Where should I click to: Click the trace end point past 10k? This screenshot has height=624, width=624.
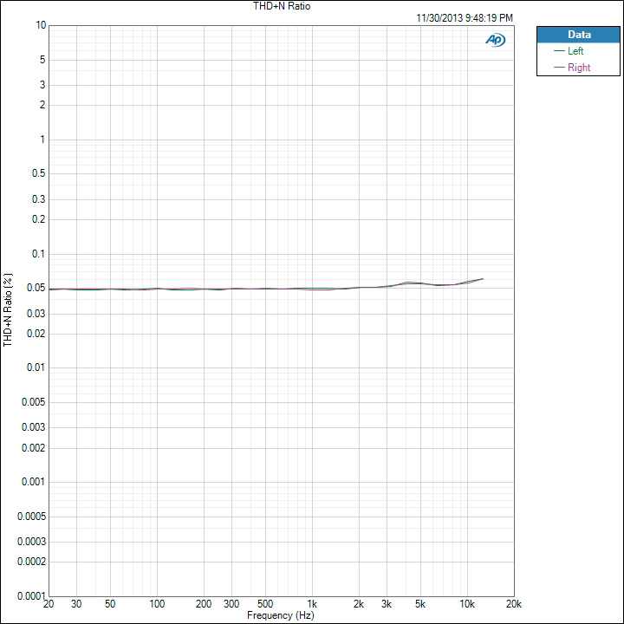[482, 278]
